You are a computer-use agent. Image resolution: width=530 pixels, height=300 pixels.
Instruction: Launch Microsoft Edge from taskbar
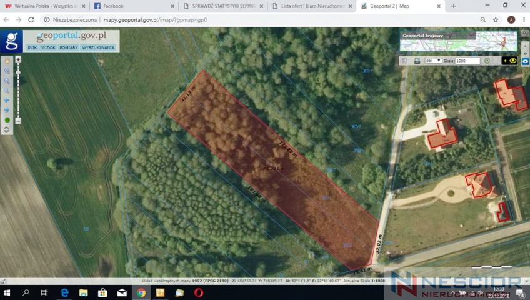(64, 292)
